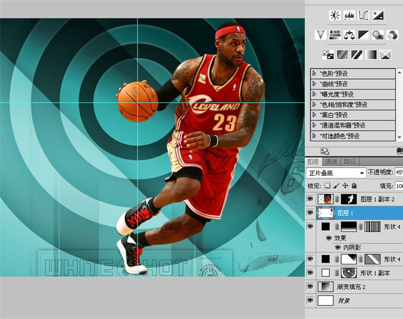Viewport: 403px width, 319px height.
Task: Click link icon on 形状 1 副本 layer
Action: coord(337,273)
